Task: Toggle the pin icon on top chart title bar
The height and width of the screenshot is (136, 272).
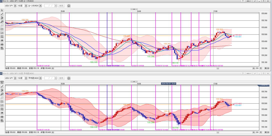Action: coord(255,1)
